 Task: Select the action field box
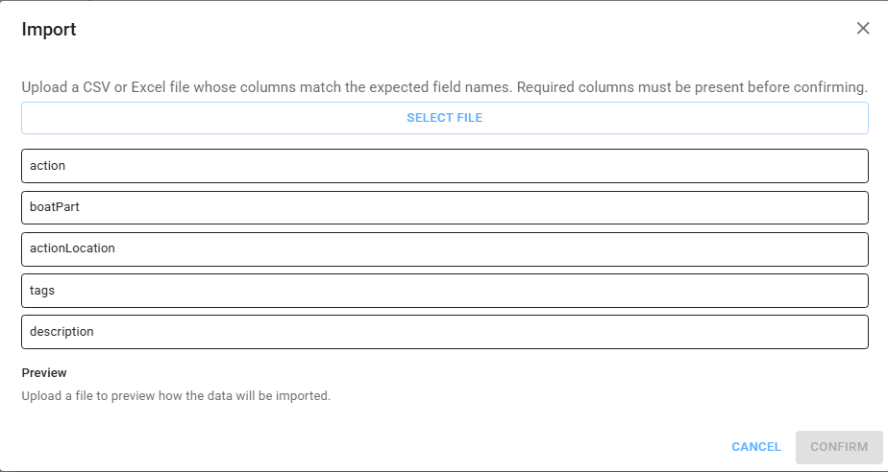pyautogui.click(x=444, y=166)
